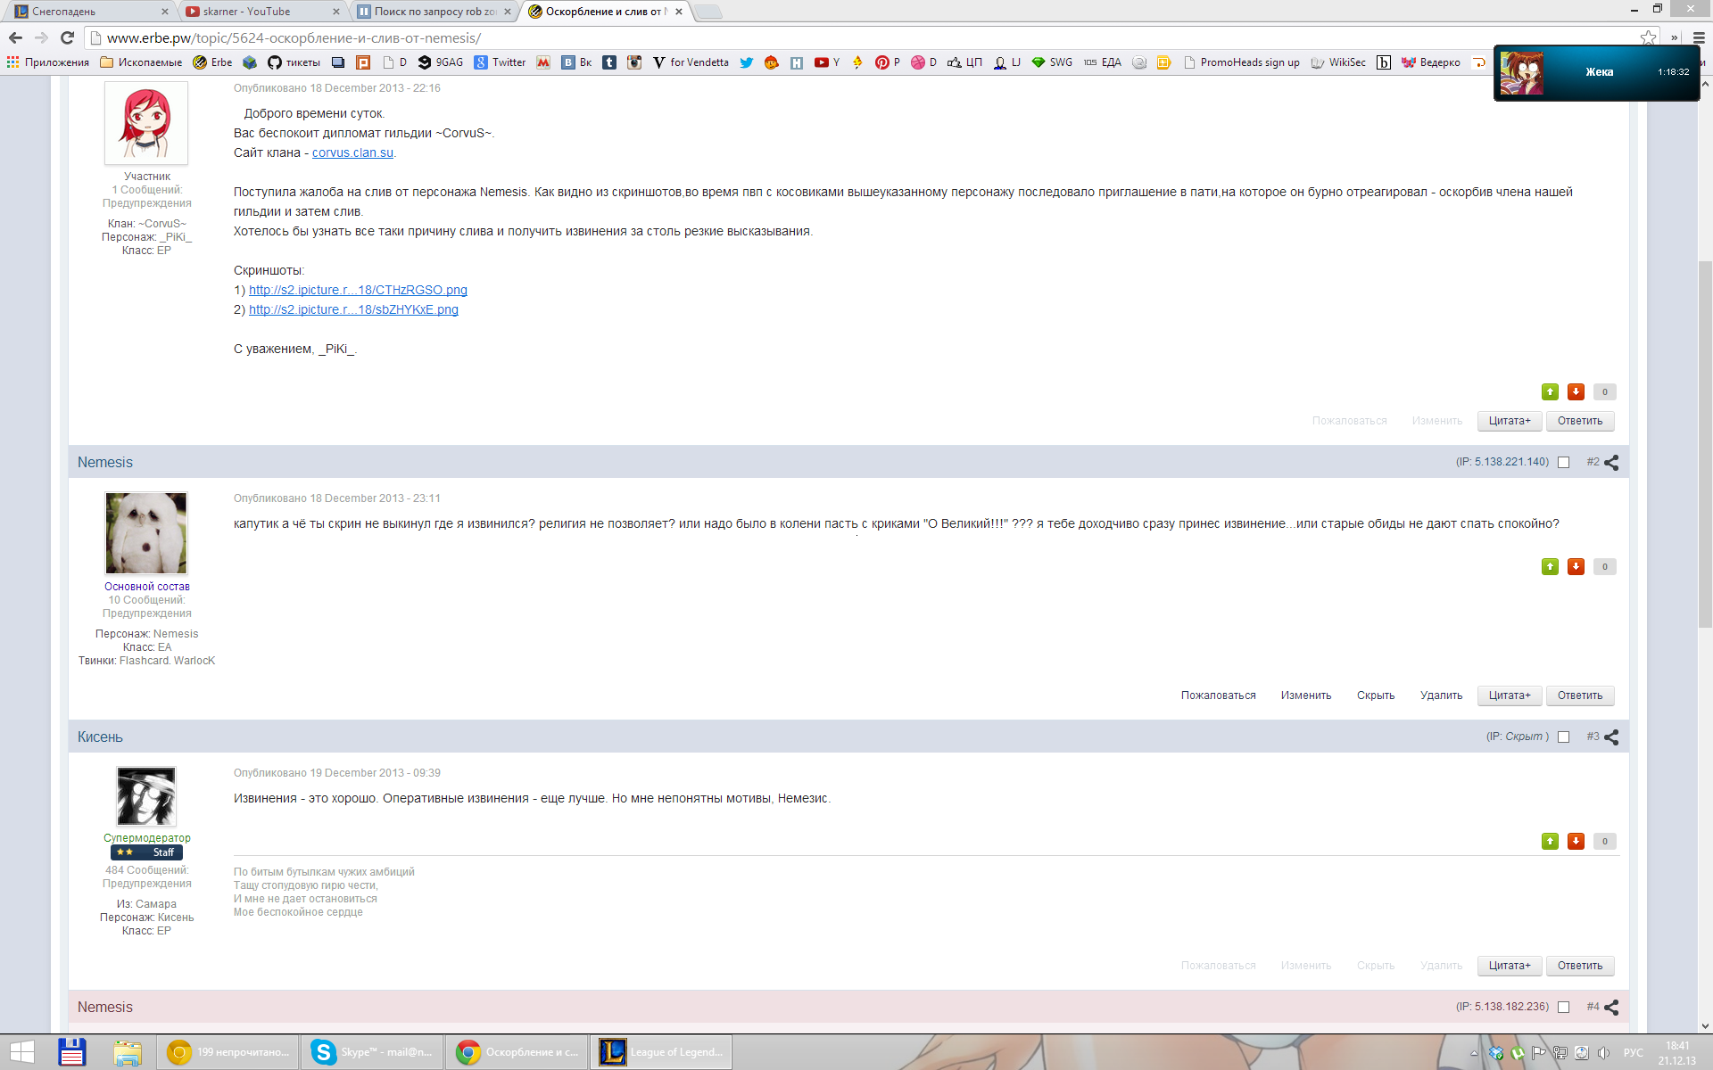Viewport: 1713px width, 1070px height.
Task: Downvote Nemesis post number 2
Action: 1576,566
